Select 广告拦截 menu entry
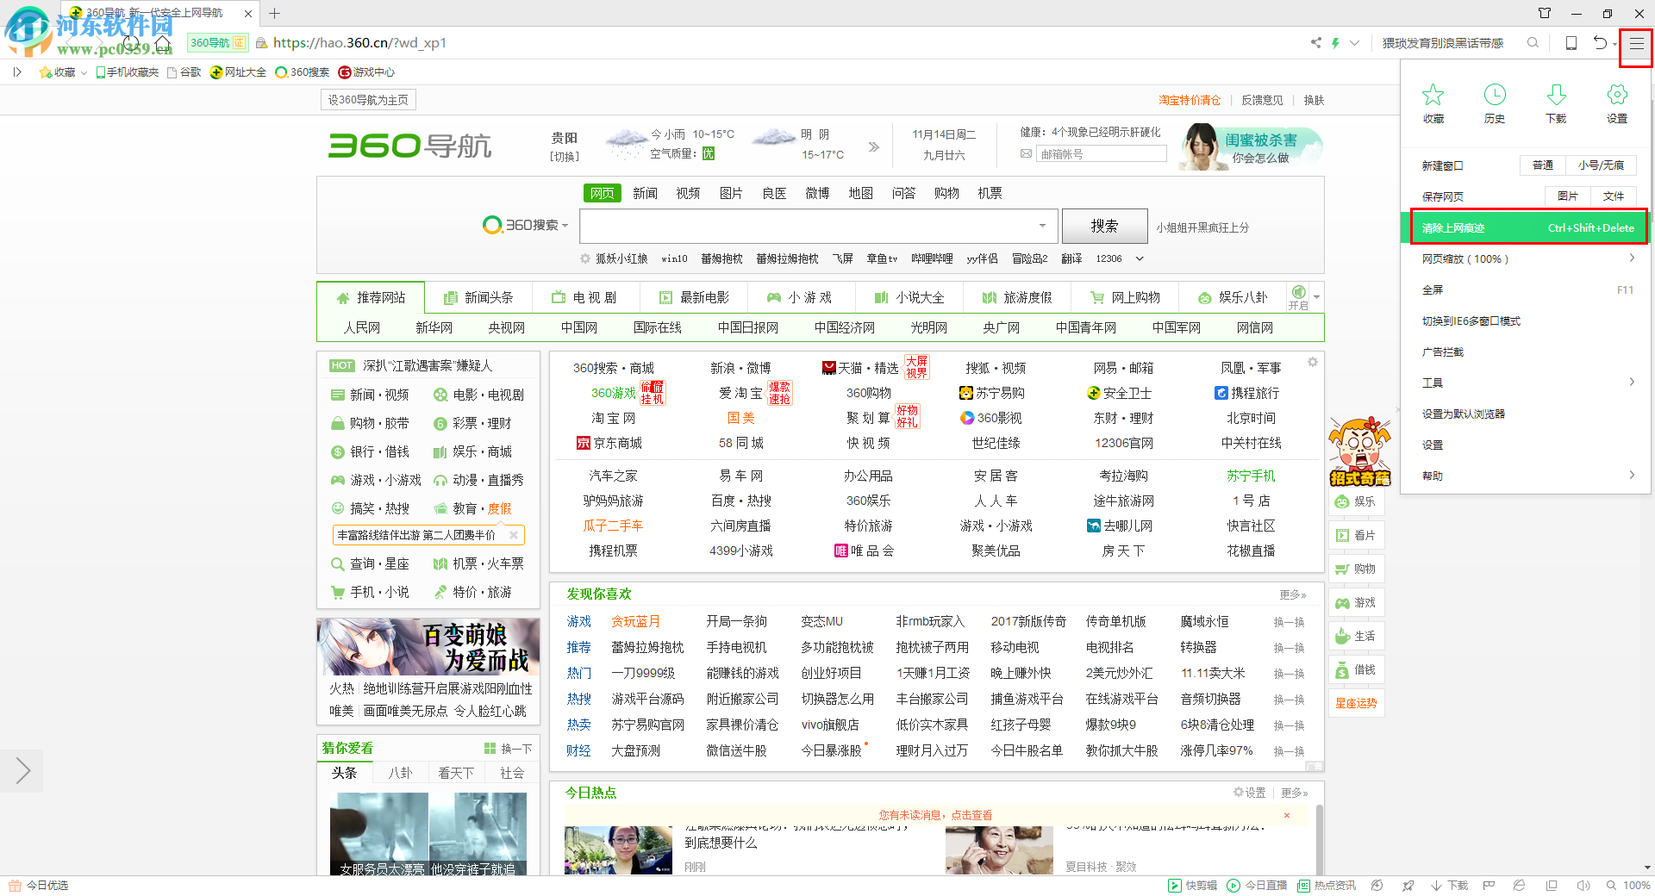The width and height of the screenshot is (1655, 896). pyautogui.click(x=1527, y=352)
